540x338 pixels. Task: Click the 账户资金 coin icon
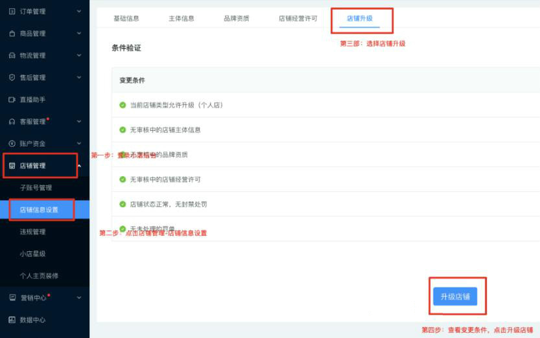point(12,143)
